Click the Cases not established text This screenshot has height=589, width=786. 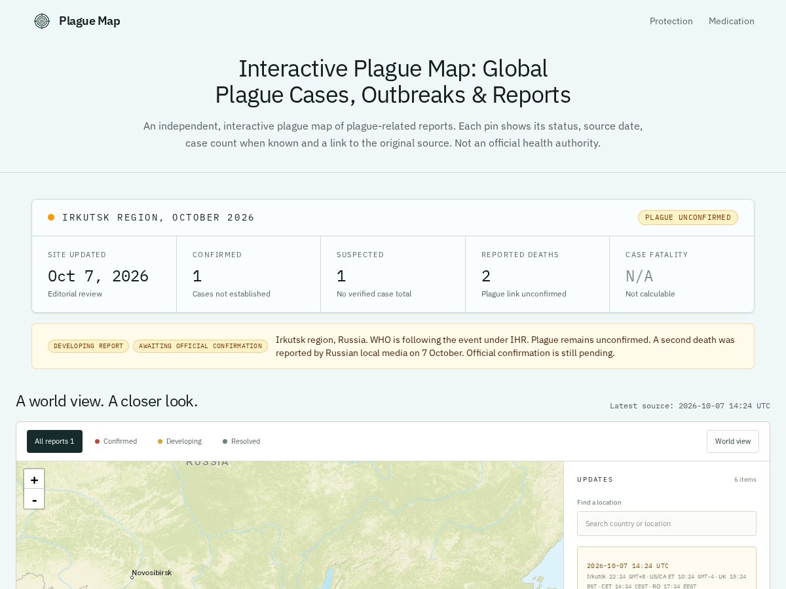[231, 294]
